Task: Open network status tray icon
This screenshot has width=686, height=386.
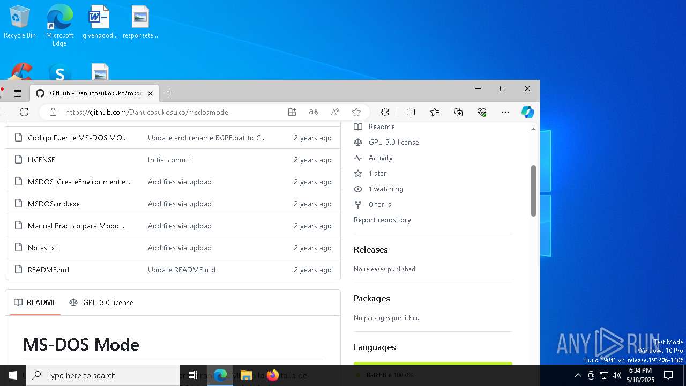Action: pos(604,375)
